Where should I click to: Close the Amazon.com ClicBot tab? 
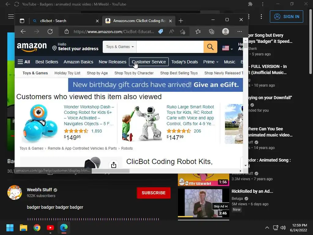click(x=170, y=21)
